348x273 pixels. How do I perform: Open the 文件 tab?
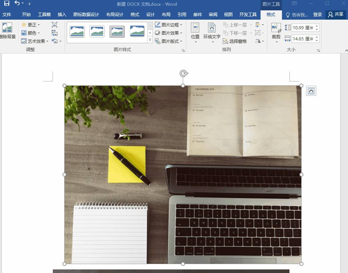[7, 14]
